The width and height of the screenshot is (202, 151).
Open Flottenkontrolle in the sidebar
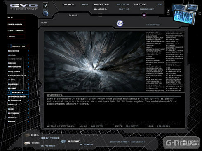tap(17, 75)
